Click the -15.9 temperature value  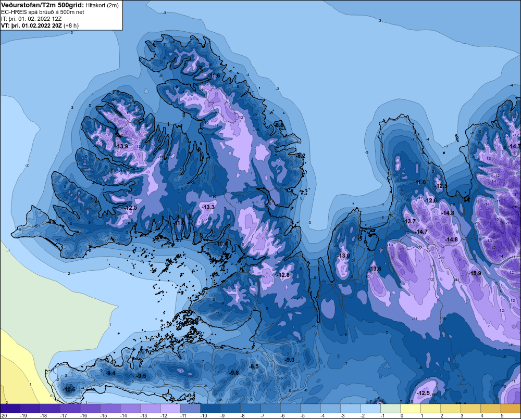coord(475,273)
